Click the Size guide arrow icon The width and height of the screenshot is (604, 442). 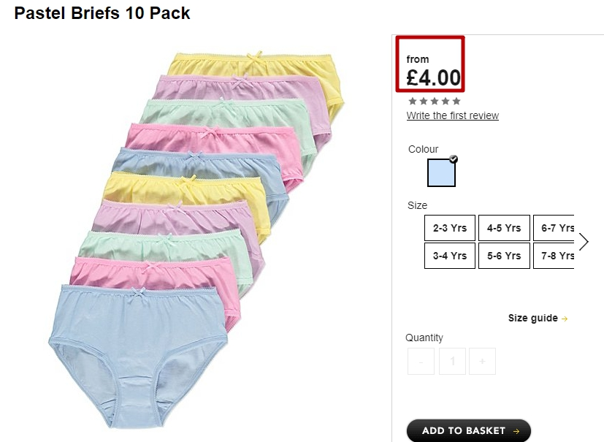565,319
